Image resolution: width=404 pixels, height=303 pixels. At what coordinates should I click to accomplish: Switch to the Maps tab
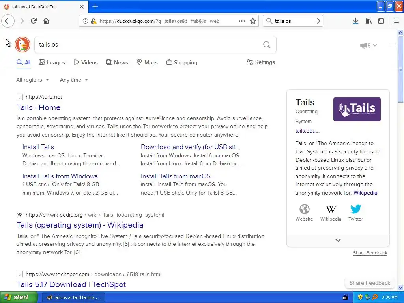[147, 62]
